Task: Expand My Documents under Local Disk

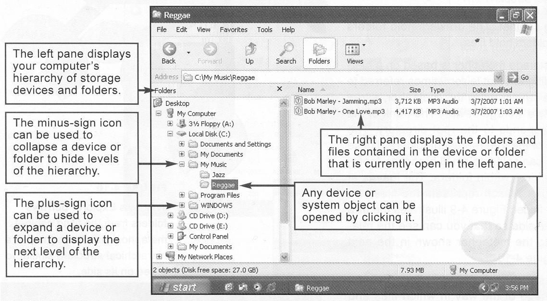Action: click(181, 154)
